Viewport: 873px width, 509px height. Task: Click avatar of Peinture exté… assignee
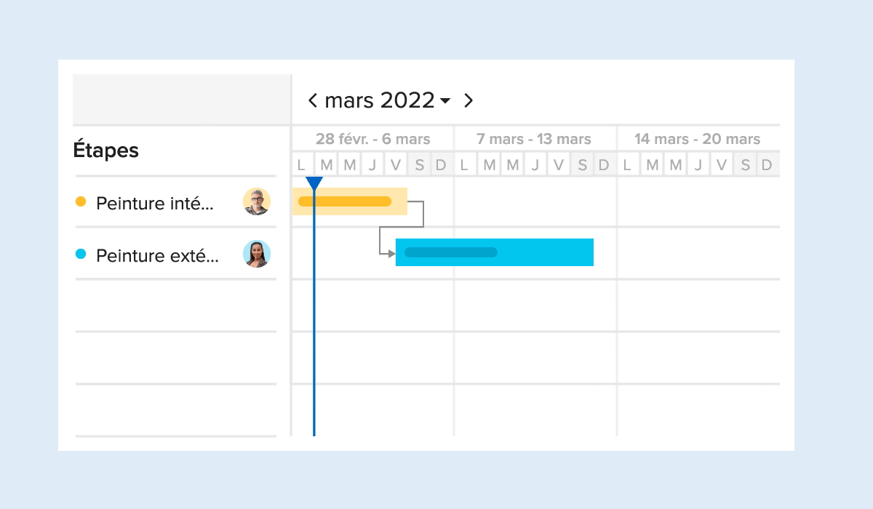pos(256,254)
